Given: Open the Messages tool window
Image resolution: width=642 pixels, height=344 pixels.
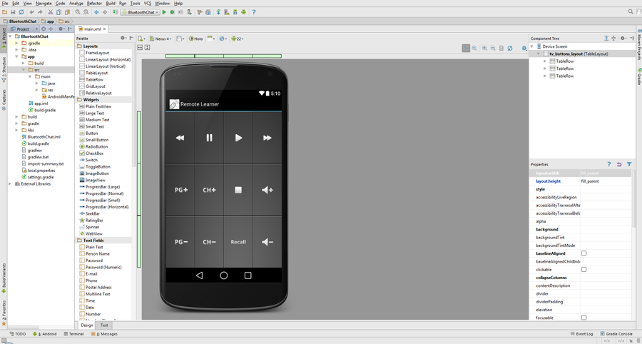Looking at the screenshot, I should pyautogui.click(x=105, y=334).
